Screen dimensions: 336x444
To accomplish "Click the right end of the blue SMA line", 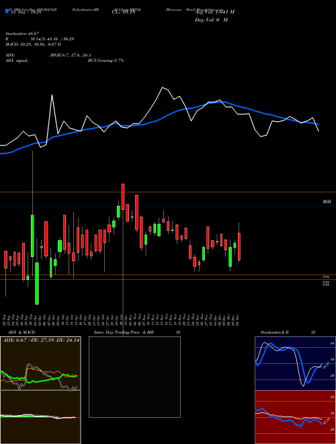I will coord(318,124).
